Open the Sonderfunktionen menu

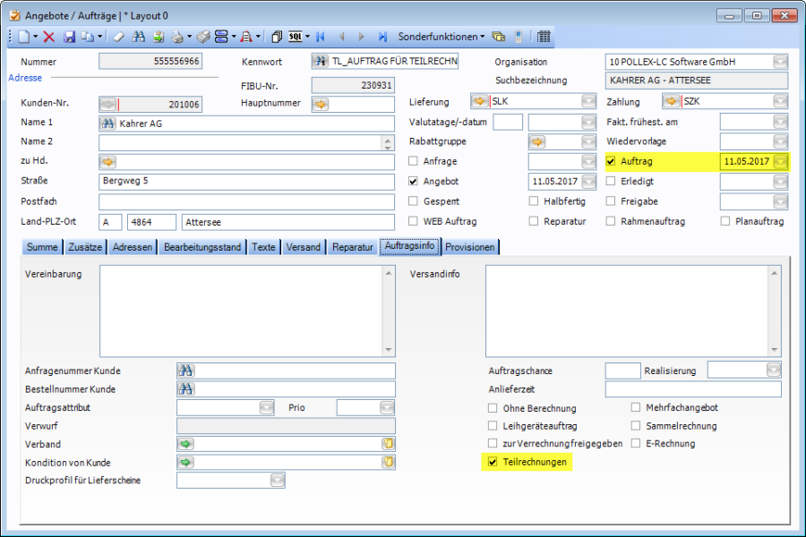coord(441,37)
